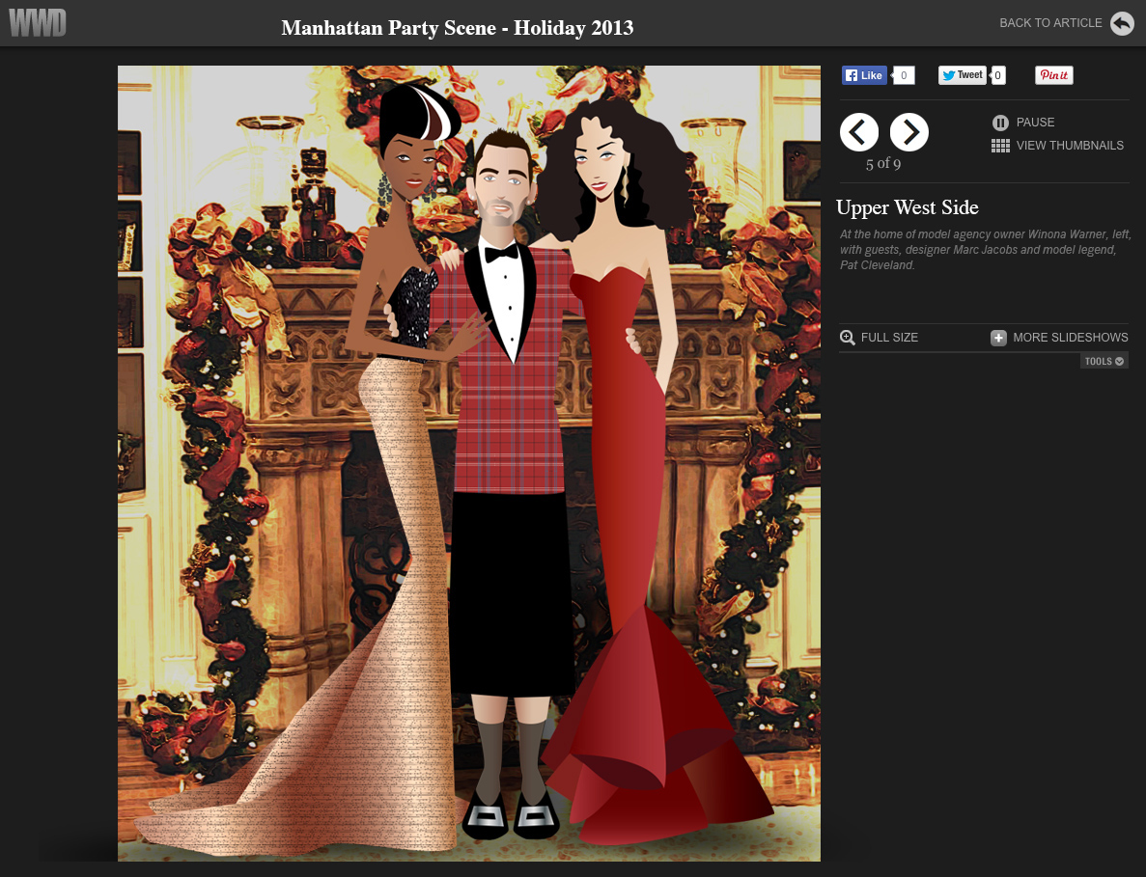Click the main slideshow illustration
The image size is (1146, 877).
pyautogui.click(x=468, y=463)
